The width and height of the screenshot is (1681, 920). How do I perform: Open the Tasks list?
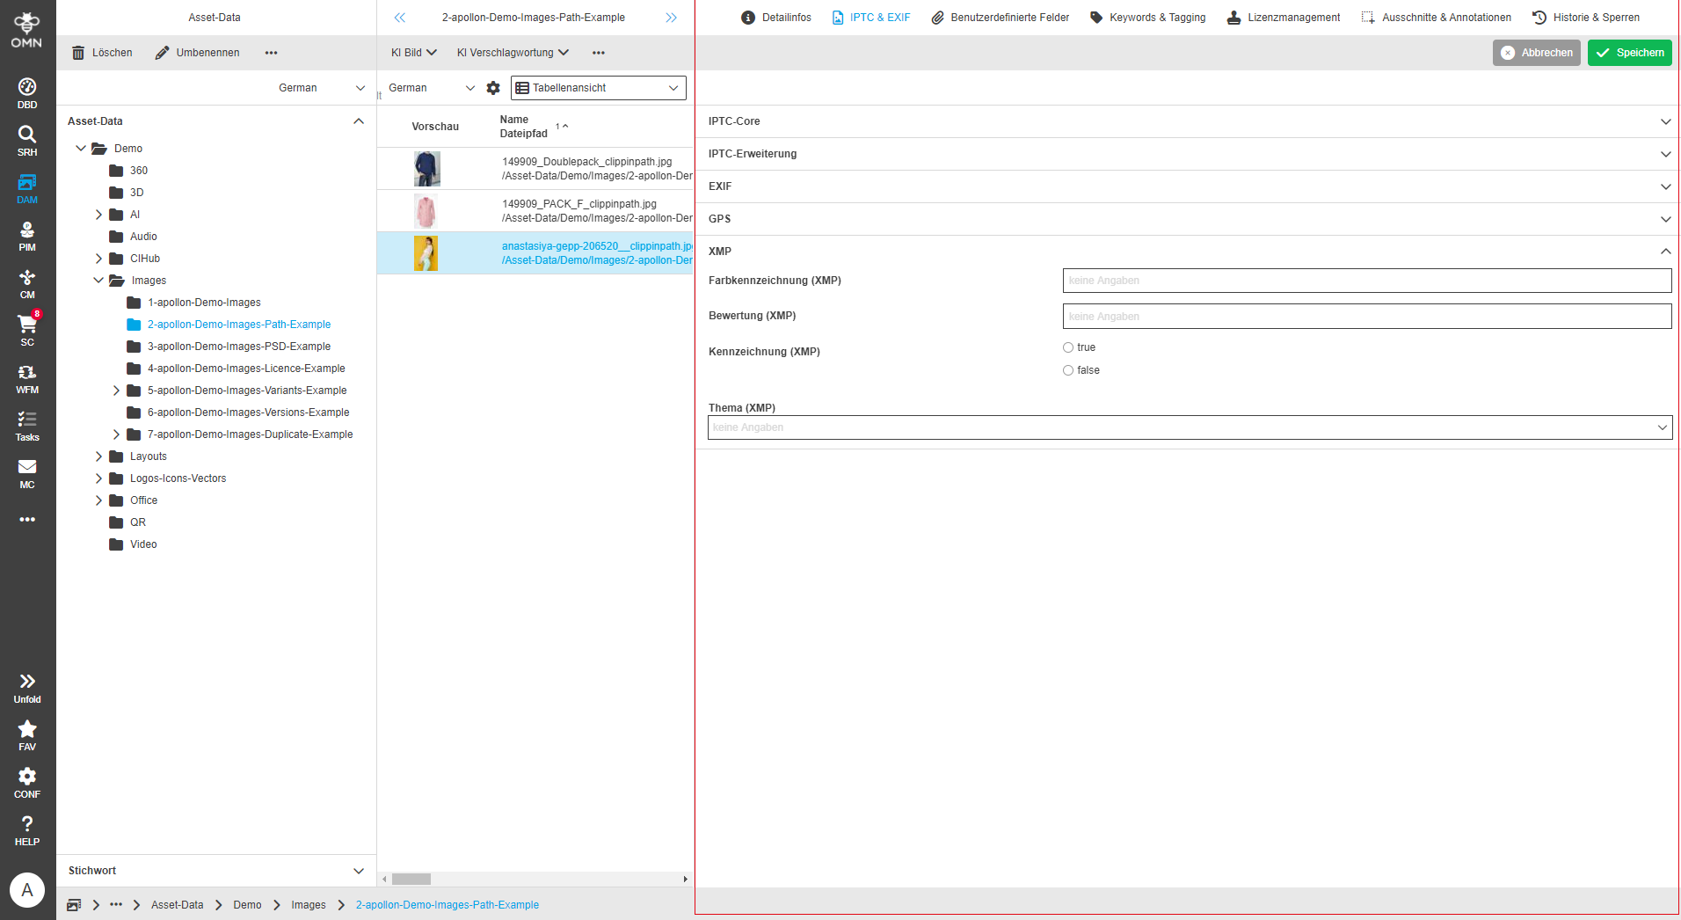27,426
